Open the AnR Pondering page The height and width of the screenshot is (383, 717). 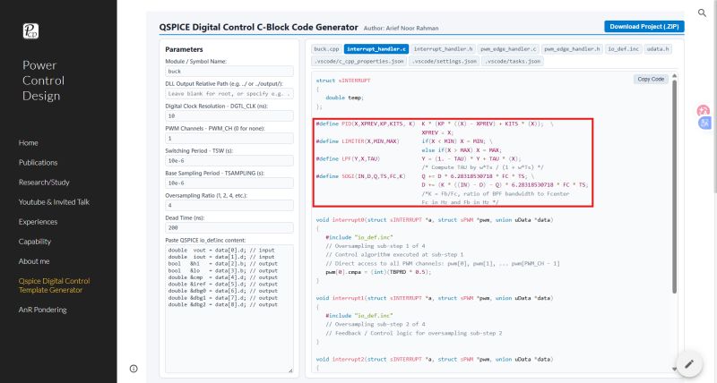[x=42, y=310]
